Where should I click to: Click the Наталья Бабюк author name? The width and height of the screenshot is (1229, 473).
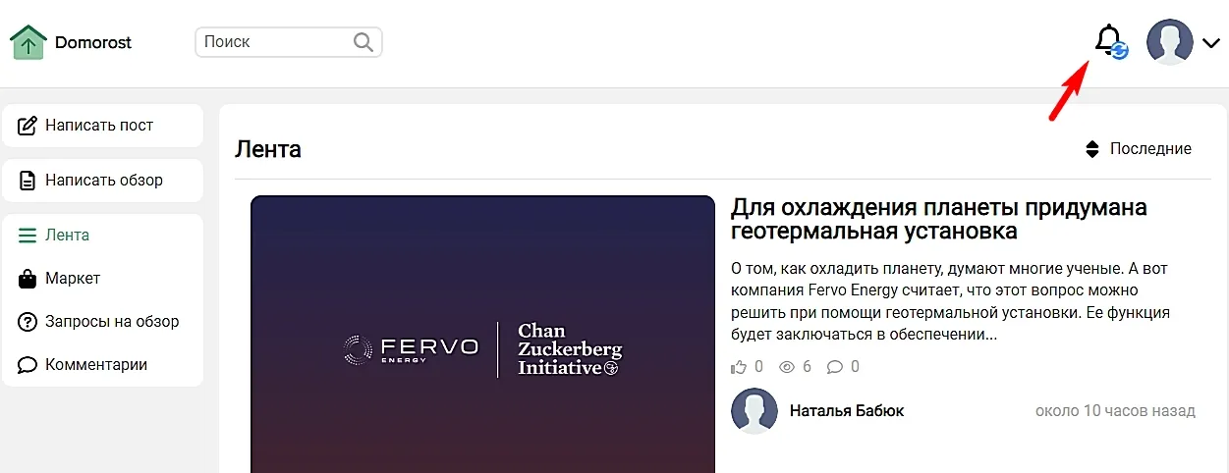847,411
